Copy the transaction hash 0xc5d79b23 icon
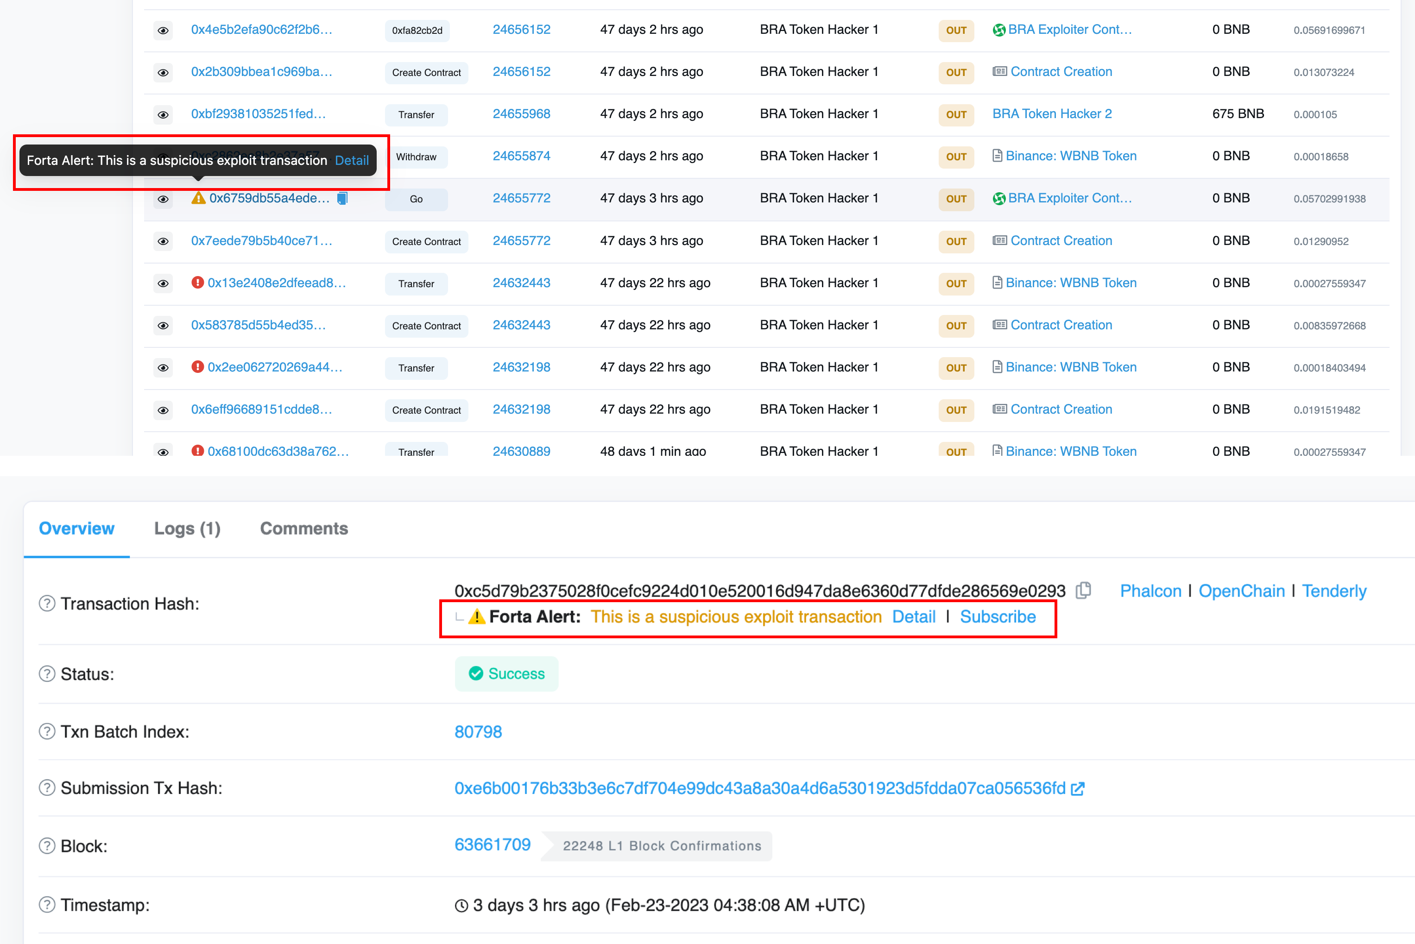Viewport: 1415px width, 944px height. click(1083, 591)
